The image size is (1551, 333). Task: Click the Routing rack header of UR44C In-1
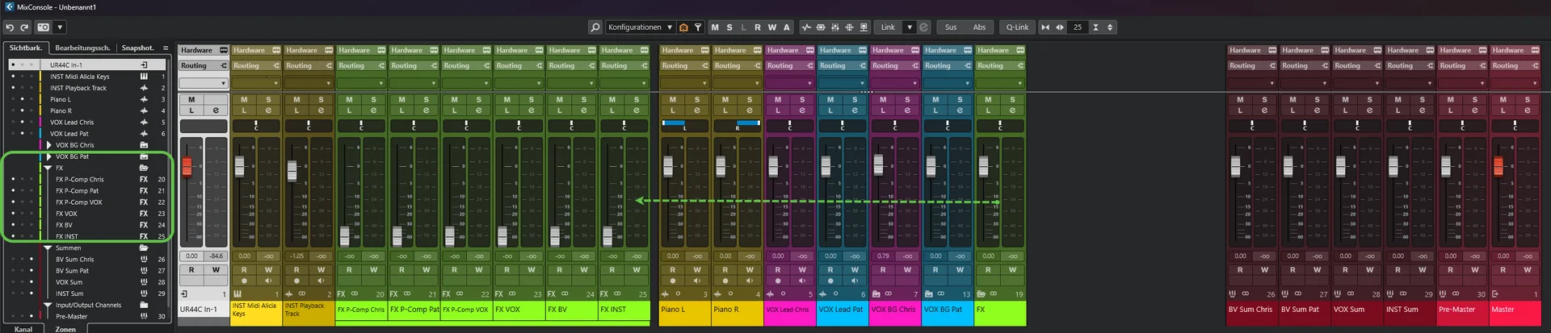[x=204, y=65]
